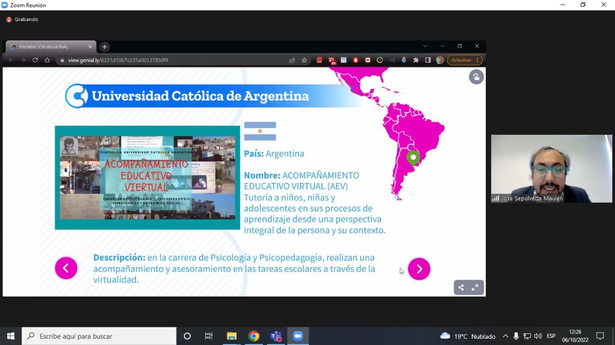This screenshot has height=345, width=615.
Task: Open the colored ring extension
Action: coord(380,60)
